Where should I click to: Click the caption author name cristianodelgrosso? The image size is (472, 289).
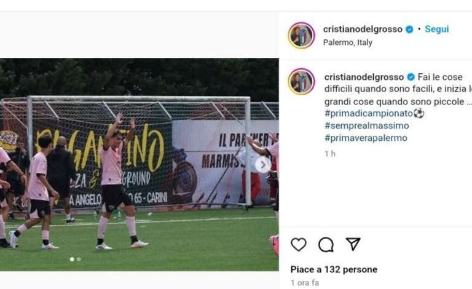[x=364, y=77]
